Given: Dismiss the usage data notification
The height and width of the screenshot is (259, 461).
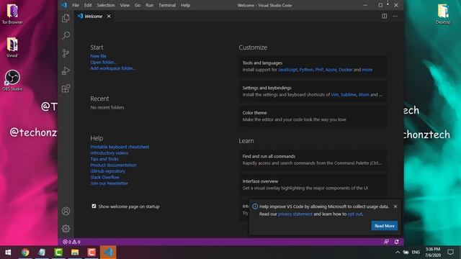Looking at the screenshot, I should pyautogui.click(x=395, y=206).
